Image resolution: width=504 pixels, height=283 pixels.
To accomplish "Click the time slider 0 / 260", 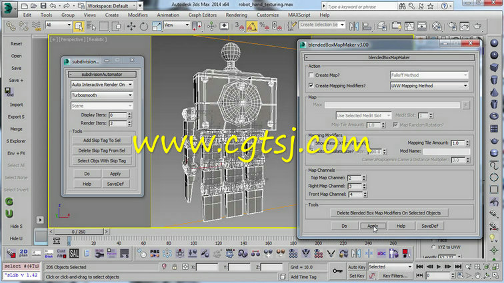I will tap(79, 232).
